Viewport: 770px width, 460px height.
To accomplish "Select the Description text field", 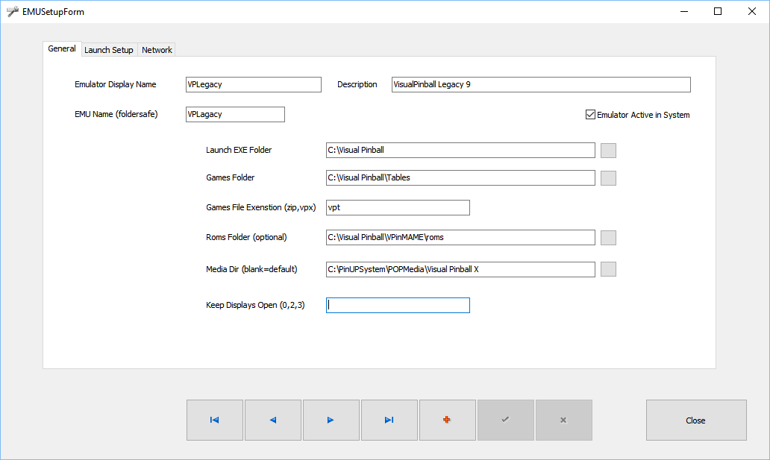I will pos(540,85).
